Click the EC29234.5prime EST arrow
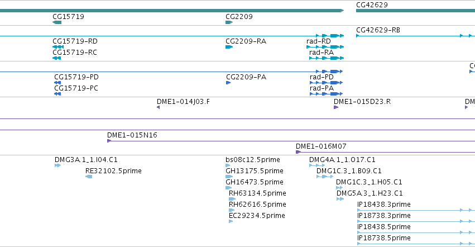The width and height of the screenshot is (475, 247). [x=231, y=221]
